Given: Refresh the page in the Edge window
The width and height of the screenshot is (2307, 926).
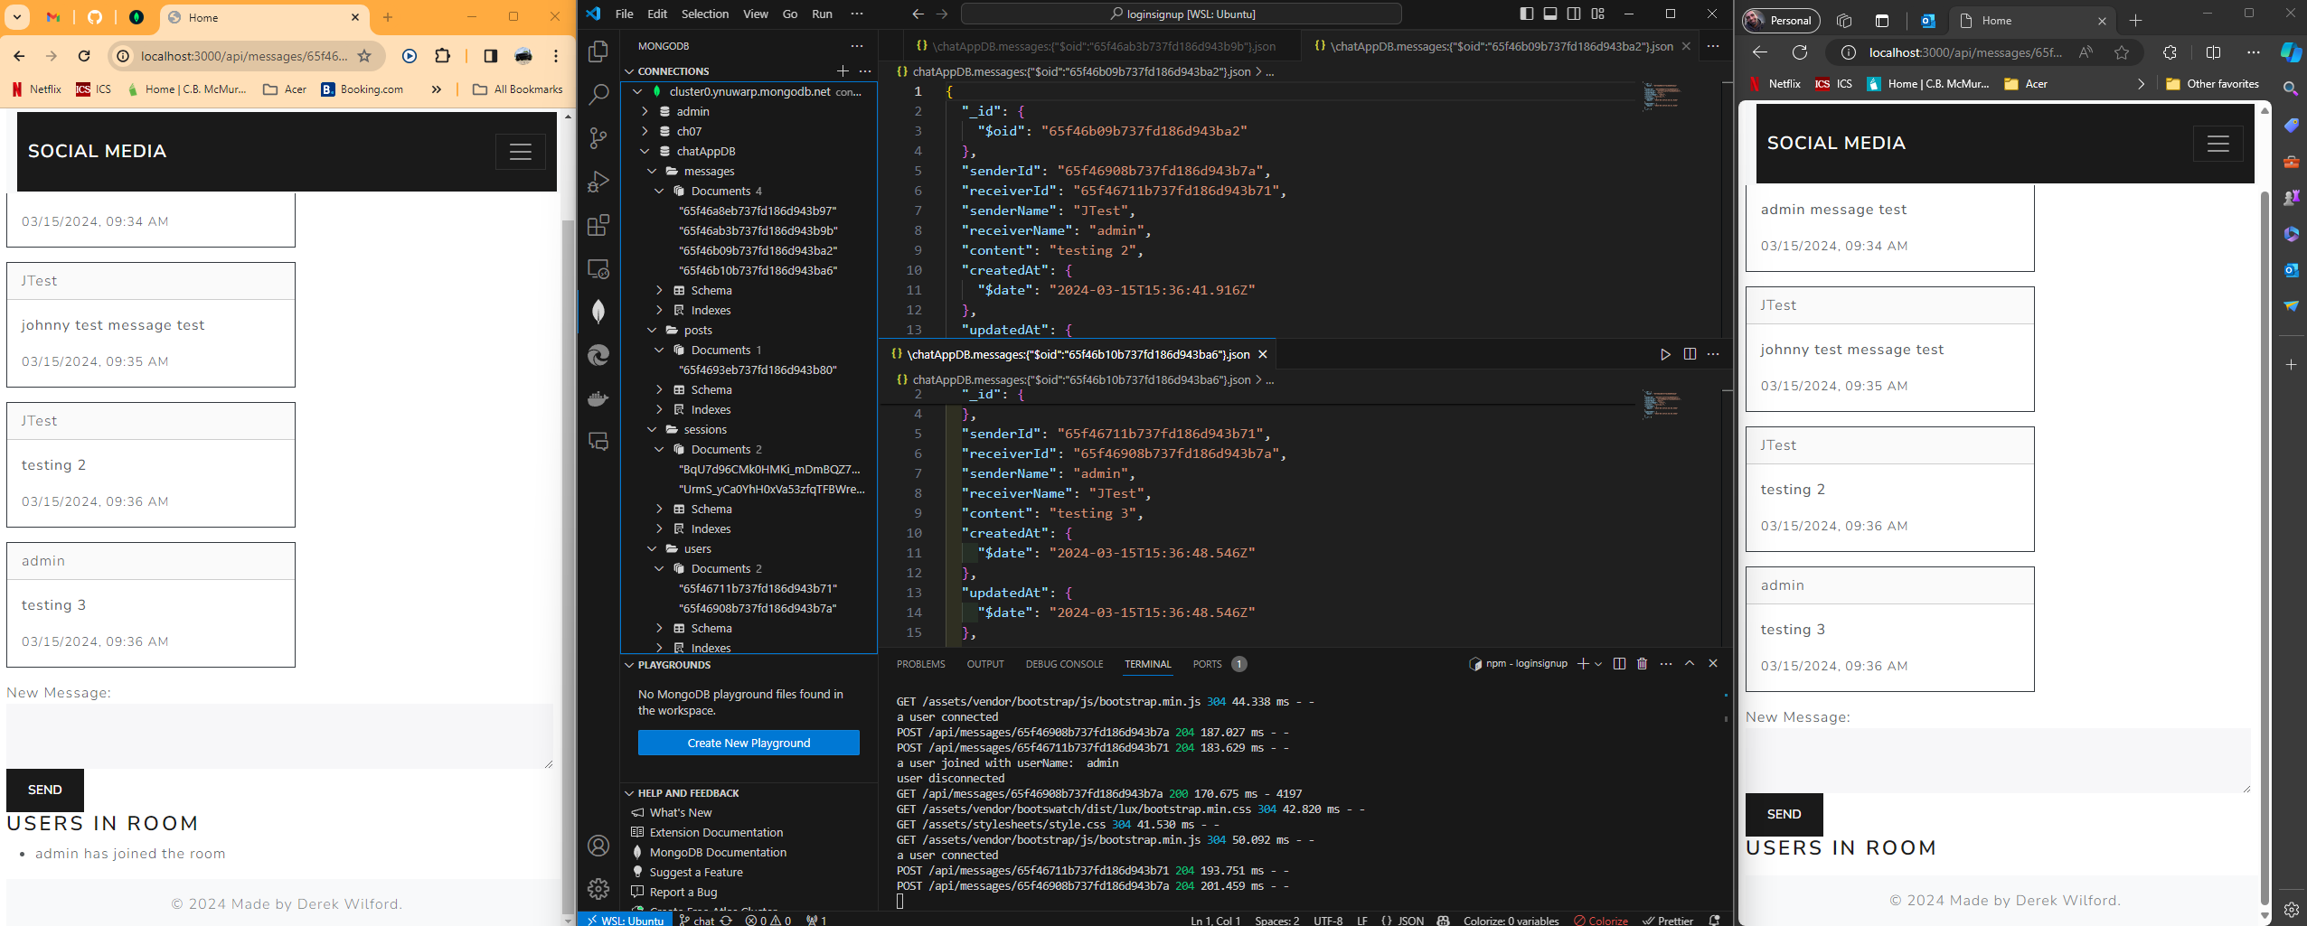Looking at the screenshot, I should (x=1800, y=52).
